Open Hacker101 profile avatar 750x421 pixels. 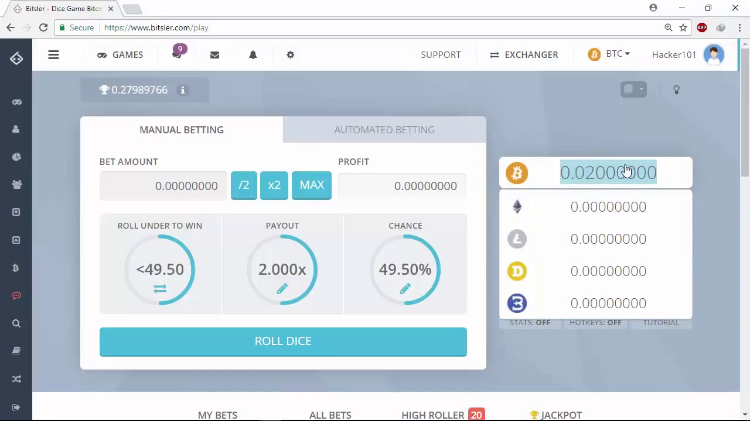[x=714, y=55]
